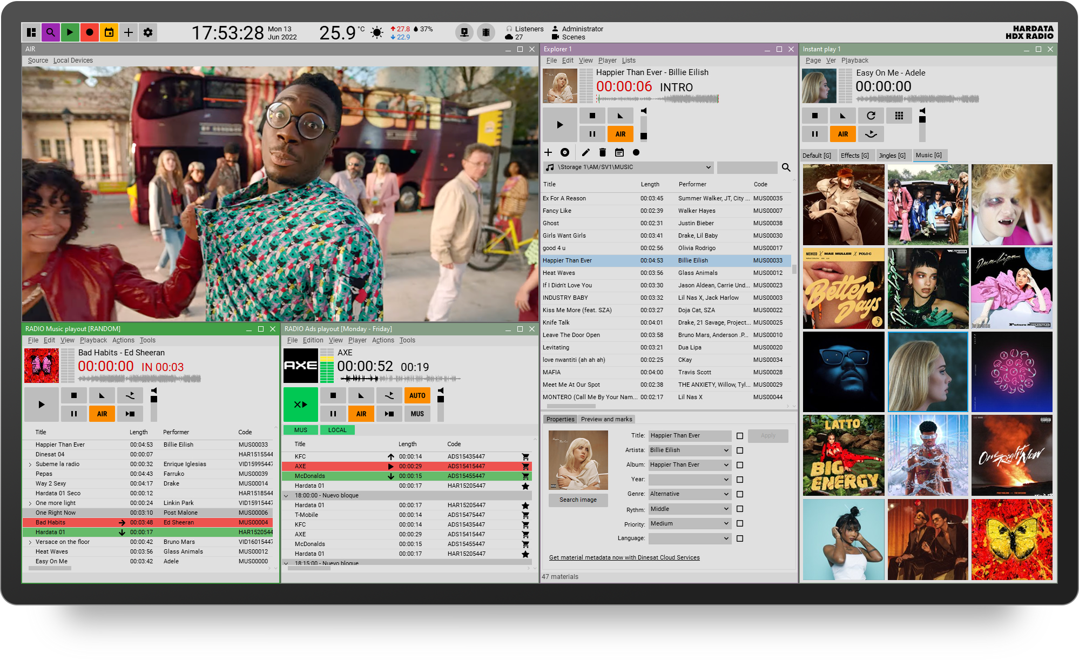Toggle AIR button in Explorer player
The height and width of the screenshot is (660, 1079).
tap(621, 134)
